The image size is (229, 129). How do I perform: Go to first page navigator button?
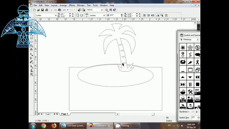pyautogui.click(x=39, y=114)
